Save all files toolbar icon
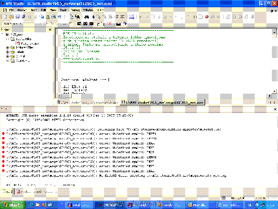This screenshot has height=209, width=278. pos(23,17)
